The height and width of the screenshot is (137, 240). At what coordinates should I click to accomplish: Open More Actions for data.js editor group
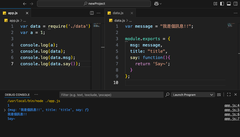(235, 13)
